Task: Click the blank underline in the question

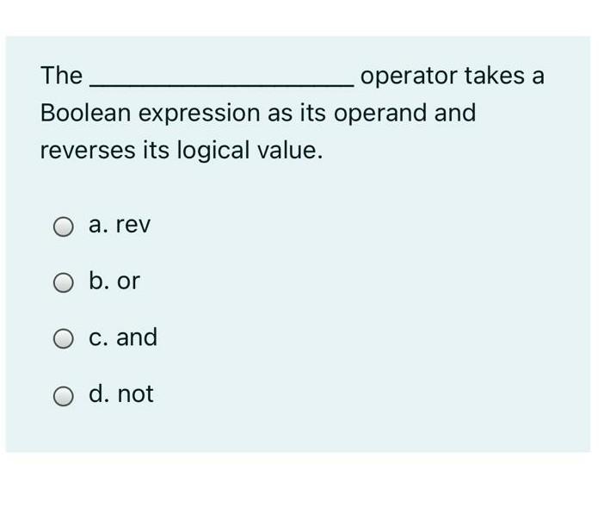Action: (222, 84)
